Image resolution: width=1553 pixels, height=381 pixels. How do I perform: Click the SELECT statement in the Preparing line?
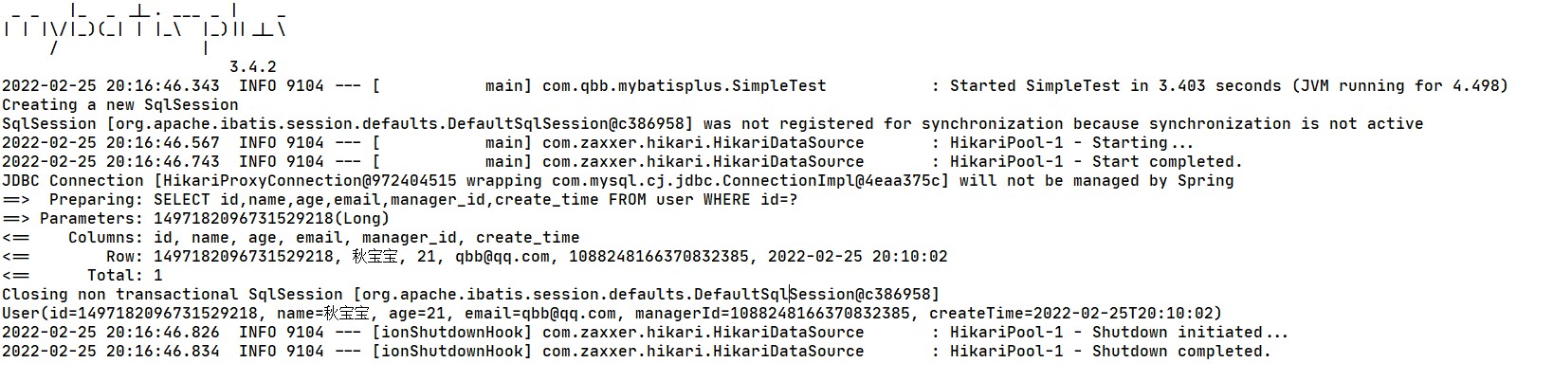[x=475, y=200]
